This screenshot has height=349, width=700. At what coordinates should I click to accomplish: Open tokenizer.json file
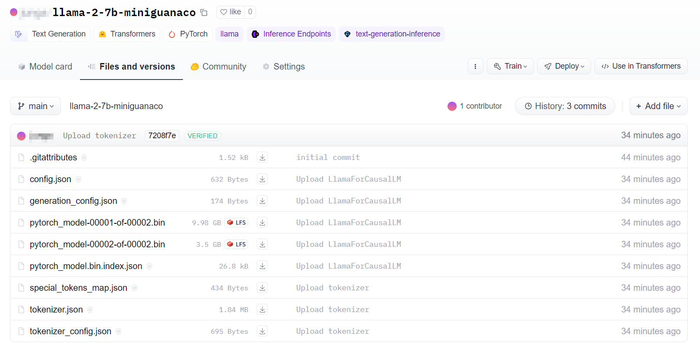pos(56,309)
